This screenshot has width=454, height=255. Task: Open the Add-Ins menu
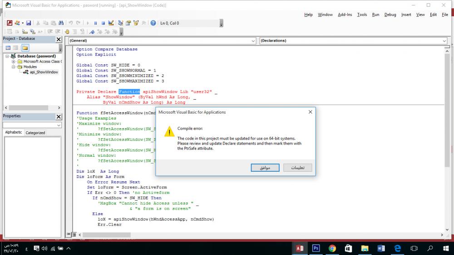tap(345, 15)
